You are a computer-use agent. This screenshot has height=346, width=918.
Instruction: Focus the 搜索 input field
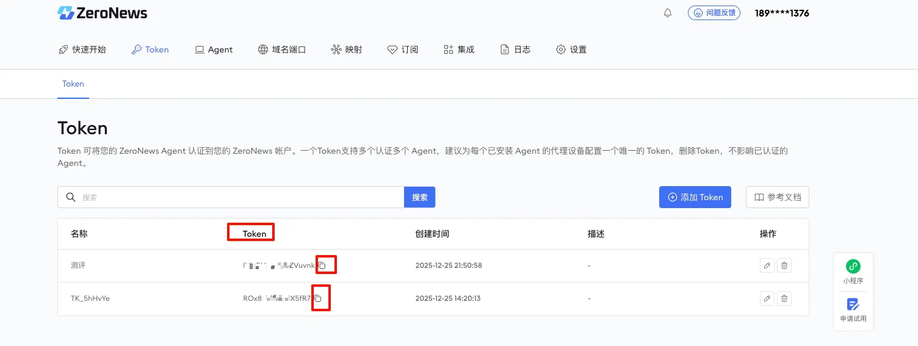(231, 197)
